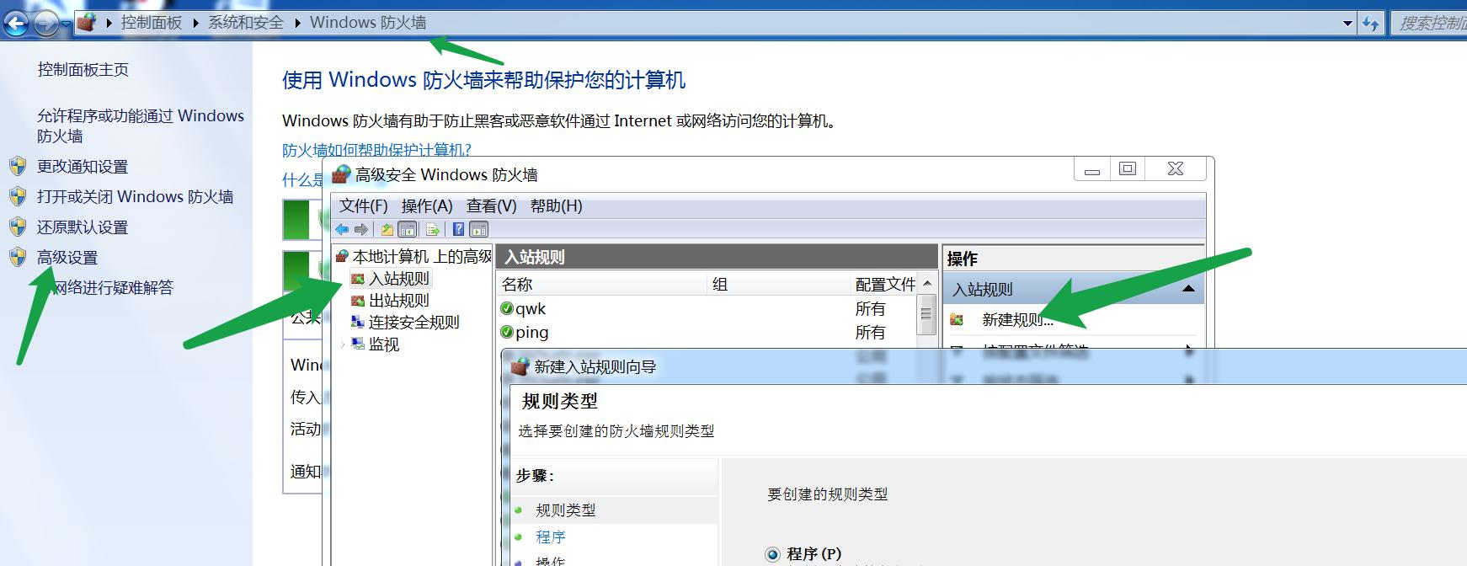Open 打开或关闭 Windows 防火墙 link

click(136, 197)
